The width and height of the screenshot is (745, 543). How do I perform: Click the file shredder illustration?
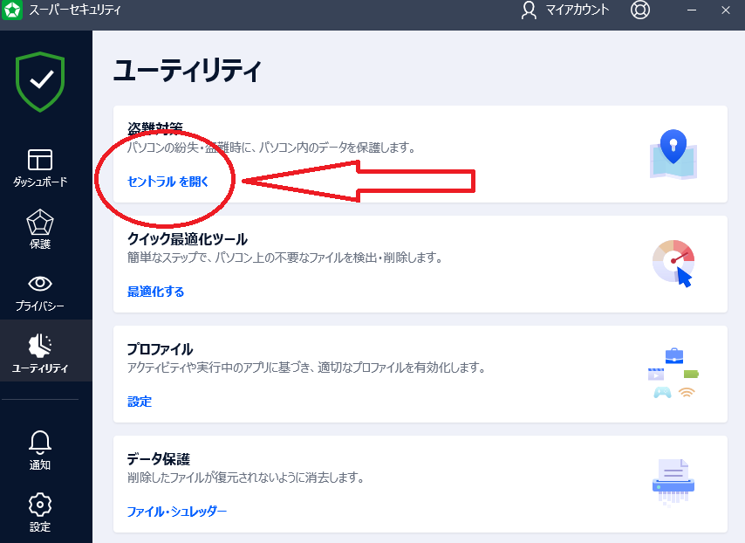point(673,483)
